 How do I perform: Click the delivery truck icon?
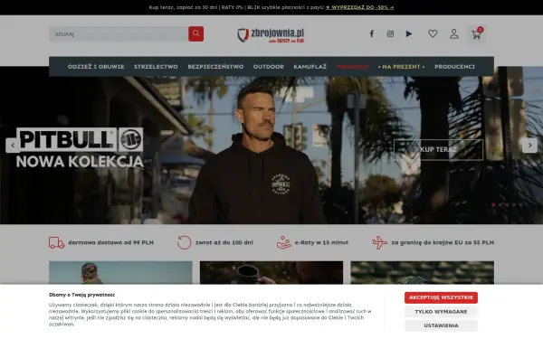pos(56,242)
